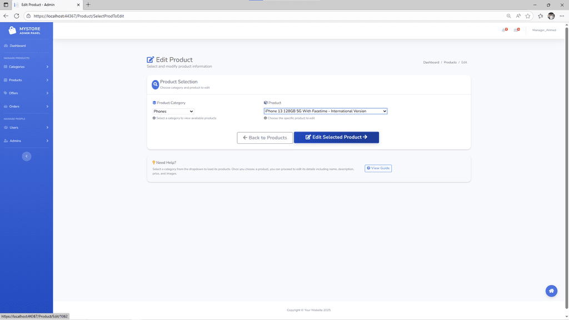Click the browser zoom magnifier icon
This screenshot has width=569, height=320.
[509, 16]
